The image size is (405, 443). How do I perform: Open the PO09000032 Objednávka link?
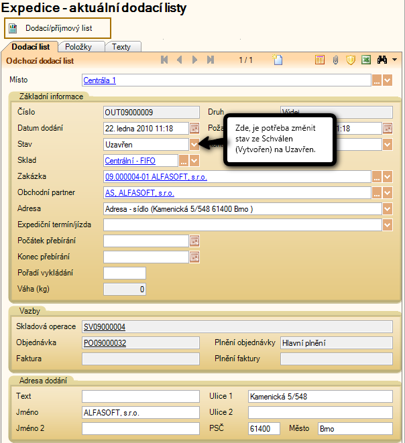[105, 342]
